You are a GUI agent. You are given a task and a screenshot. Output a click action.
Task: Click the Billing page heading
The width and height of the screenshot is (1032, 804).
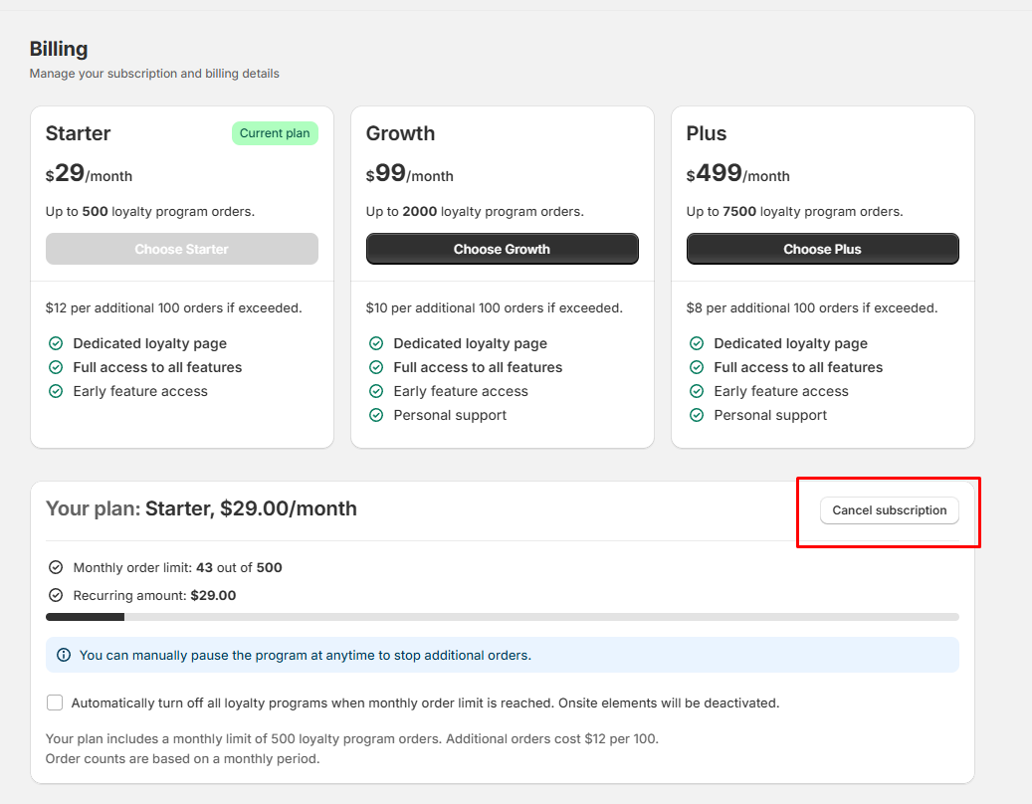[59, 49]
